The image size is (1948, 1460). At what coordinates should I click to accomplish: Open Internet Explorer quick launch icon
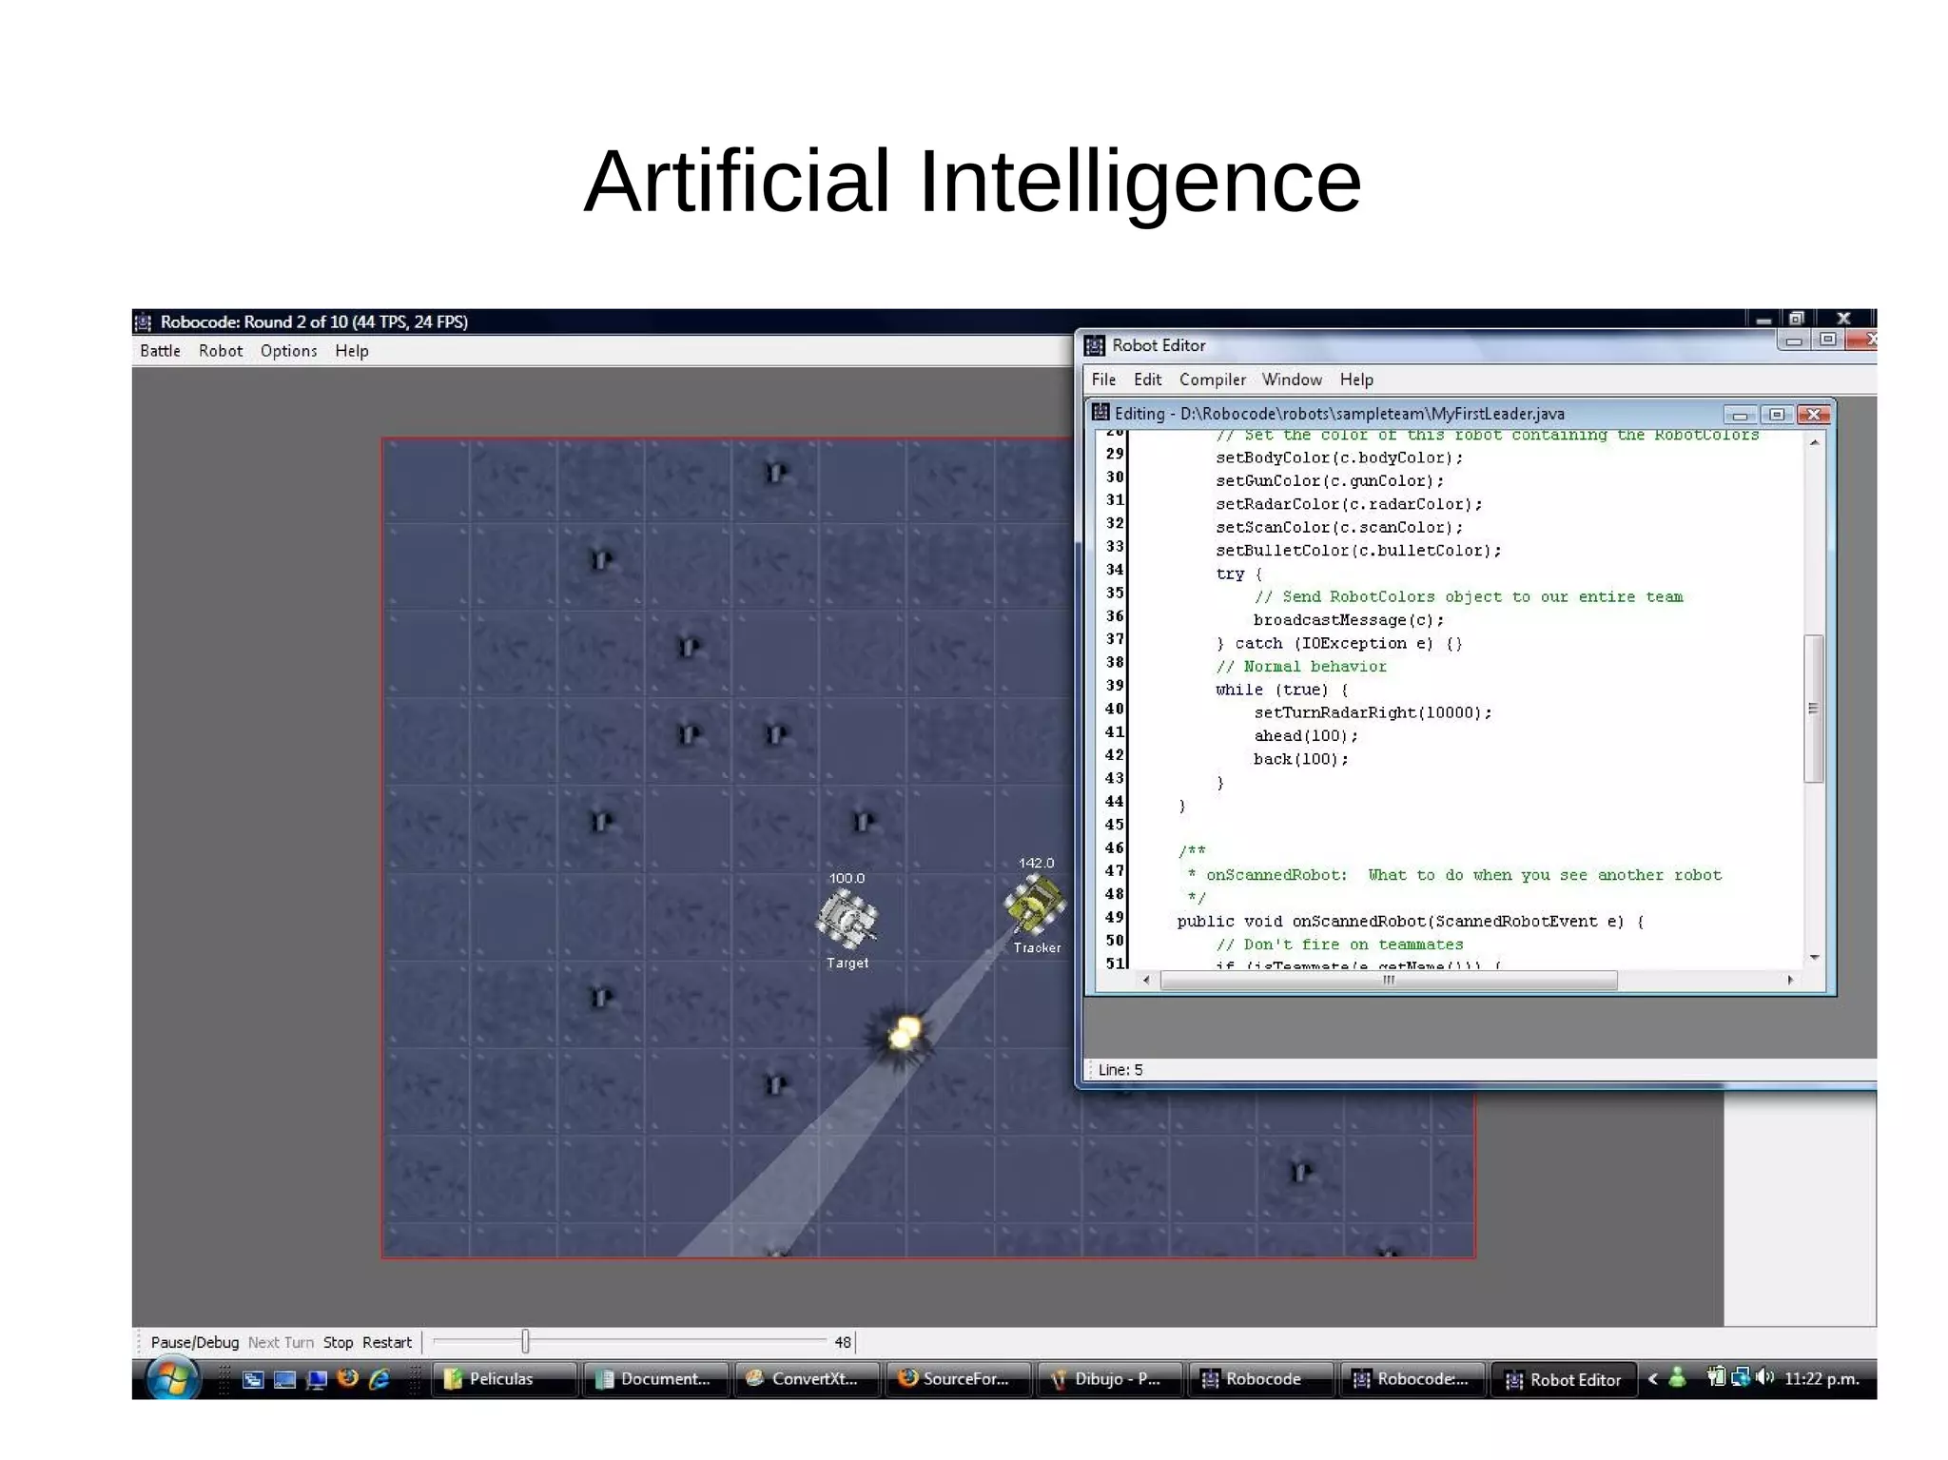tap(380, 1378)
